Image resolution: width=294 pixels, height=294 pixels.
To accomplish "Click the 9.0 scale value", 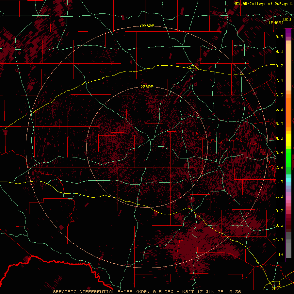I will pyautogui.click(x=279, y=51).
